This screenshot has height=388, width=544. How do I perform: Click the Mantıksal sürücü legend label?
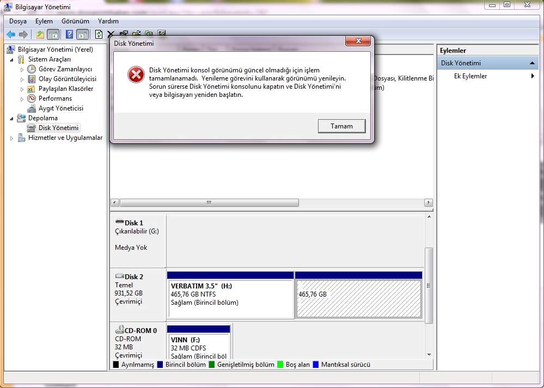pos(346,365)
